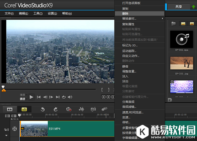The height and width of the screenshot is (141, 197).
Task: Open the auto music icon
Action: point(93,109)
